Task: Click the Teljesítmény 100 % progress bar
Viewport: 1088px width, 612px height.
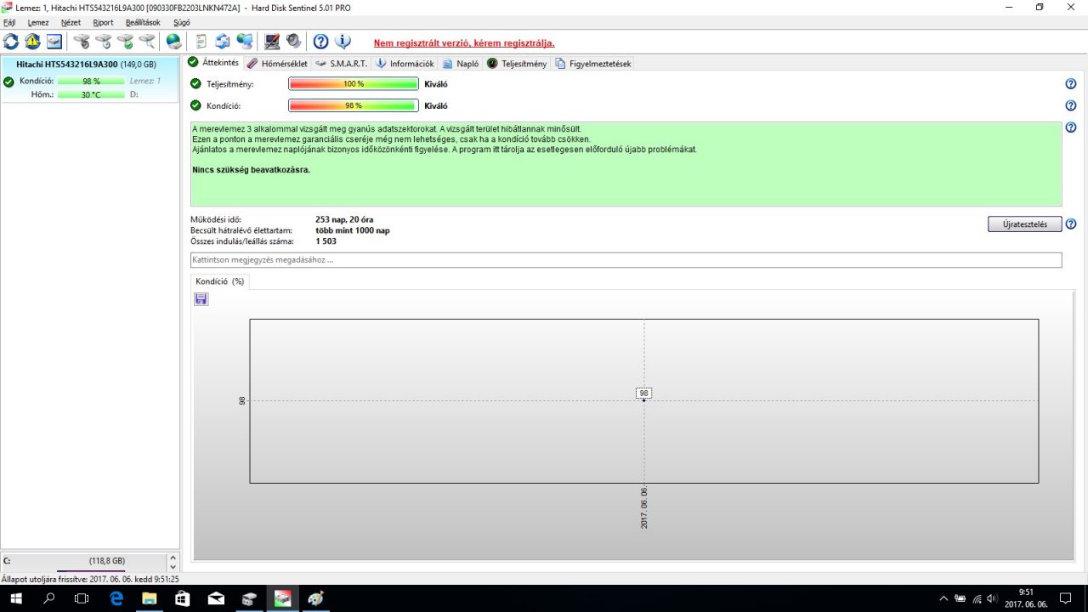Action: (x=354, y=84)
